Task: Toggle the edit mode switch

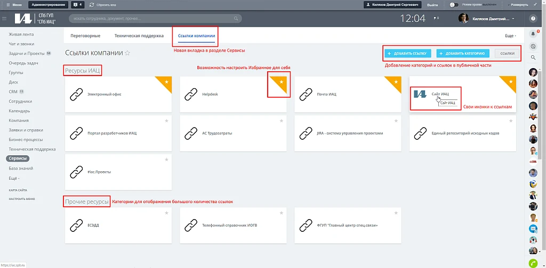Action: pos(454,5)
